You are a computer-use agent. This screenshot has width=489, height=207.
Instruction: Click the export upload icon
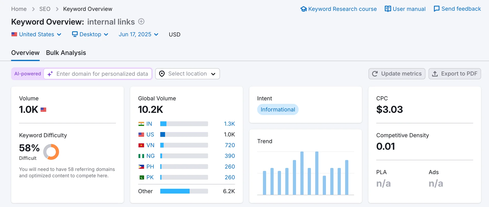(435, 74)
